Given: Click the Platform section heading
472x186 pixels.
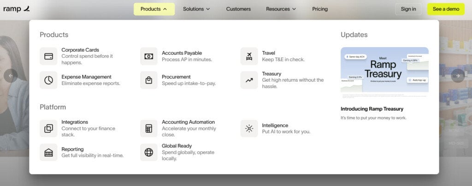Looking at the screenshot, I should (53, 107).
